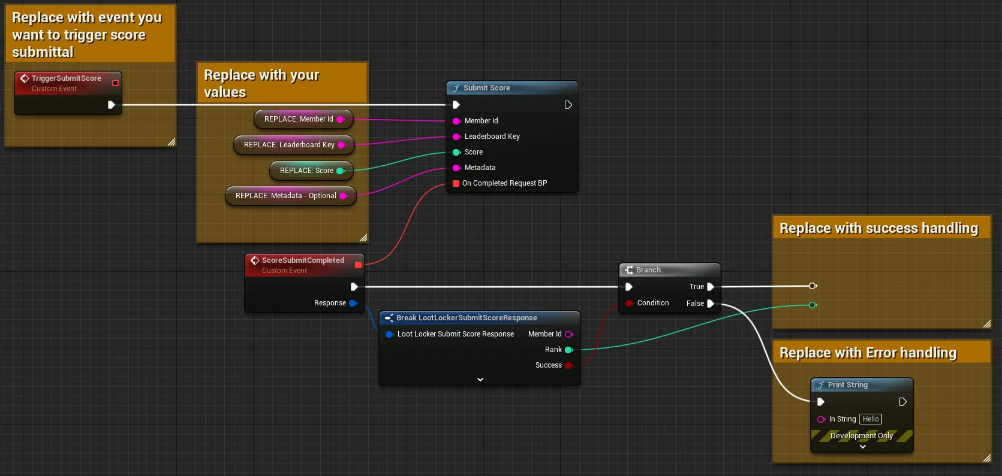Click the trigger score submittal comment's resize grip

[171, 142]
